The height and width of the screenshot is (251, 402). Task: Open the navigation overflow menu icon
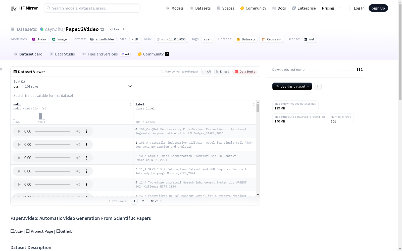pos(342,8)
